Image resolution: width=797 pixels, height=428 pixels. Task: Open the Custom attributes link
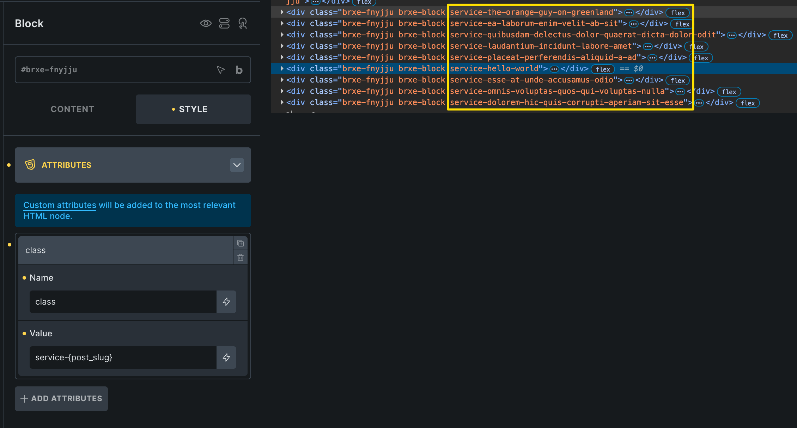pyautogui.click(x=60, y=205)
